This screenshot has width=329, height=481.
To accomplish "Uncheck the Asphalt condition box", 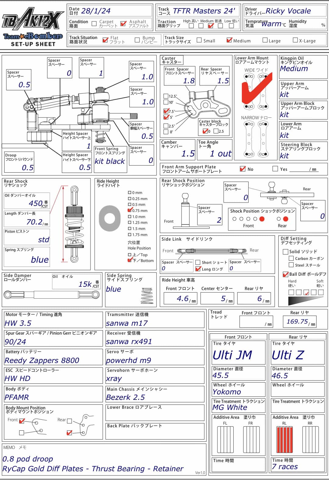I will 123,23.
